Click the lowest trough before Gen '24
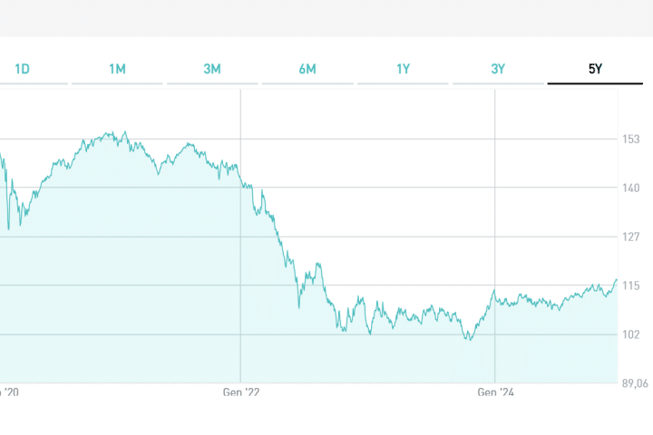Screen dimensions: 653x435 click(x=469, y=340)
